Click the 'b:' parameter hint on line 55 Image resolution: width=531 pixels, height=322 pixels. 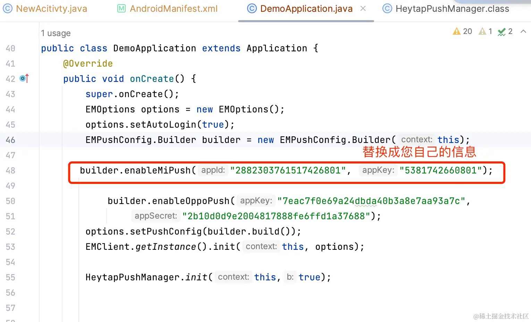coord(290,277)
